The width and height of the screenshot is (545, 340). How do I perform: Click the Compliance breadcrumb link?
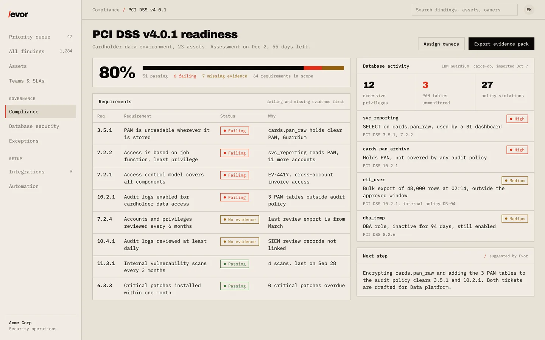[106, 10]
